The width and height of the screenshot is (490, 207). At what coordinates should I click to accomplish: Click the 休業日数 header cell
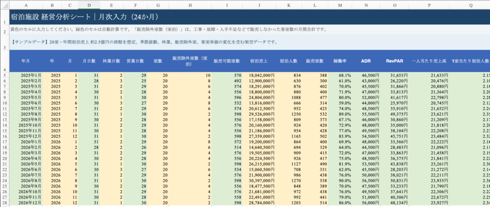pyautogui.click(x=111, y=61)
